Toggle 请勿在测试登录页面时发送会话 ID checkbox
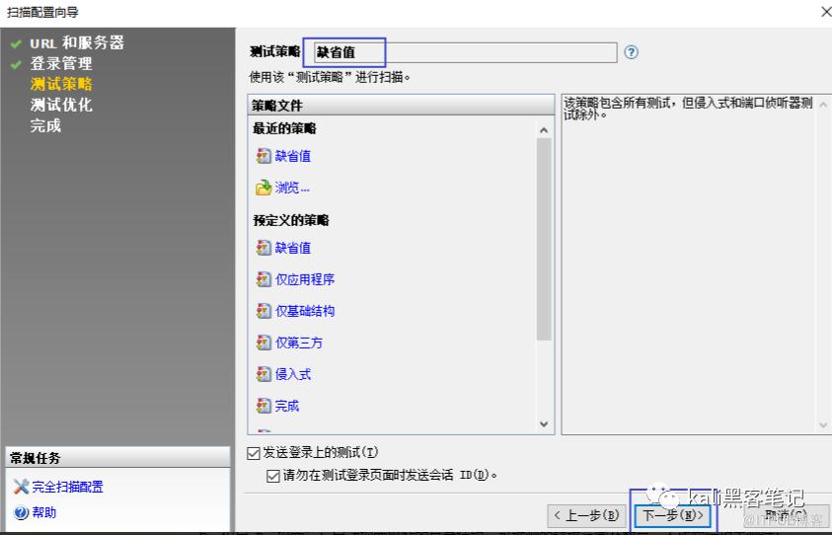The height and width of the screenshot is (535, 832). pyautogui.click(x=272, y=475)
